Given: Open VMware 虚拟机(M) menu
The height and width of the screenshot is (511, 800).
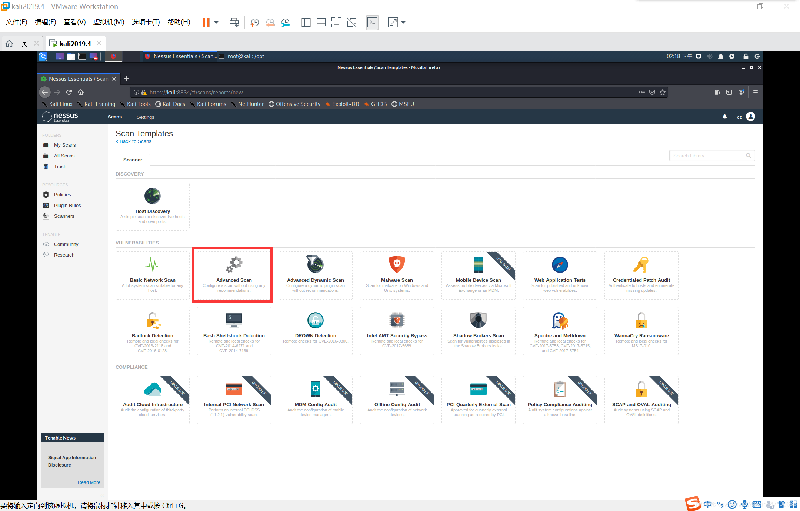Looking at the screenshot, I should 109,22.
